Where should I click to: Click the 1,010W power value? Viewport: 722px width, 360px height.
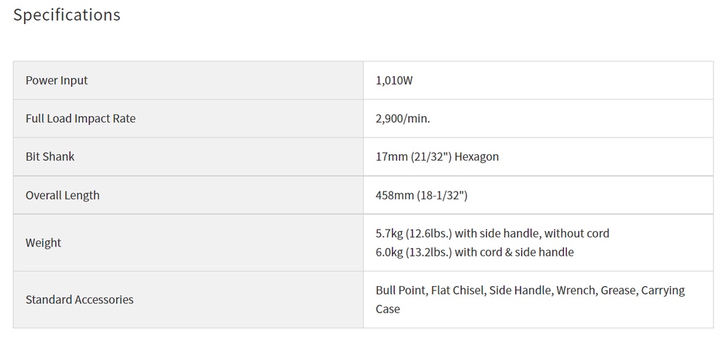click(x=394, y=80)
